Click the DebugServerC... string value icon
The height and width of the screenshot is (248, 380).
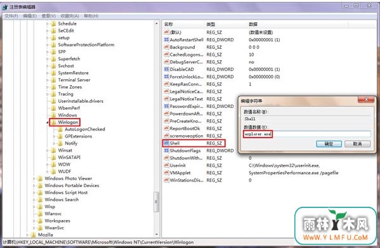coord(166,62)
